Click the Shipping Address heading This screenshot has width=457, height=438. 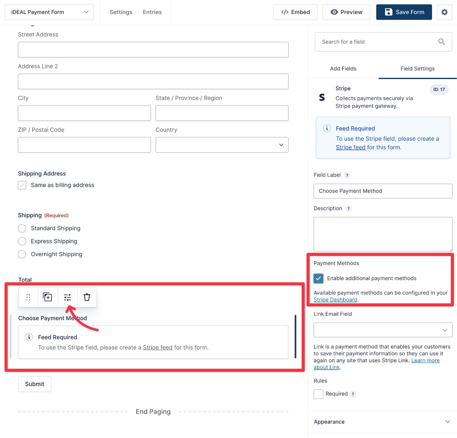42,174
